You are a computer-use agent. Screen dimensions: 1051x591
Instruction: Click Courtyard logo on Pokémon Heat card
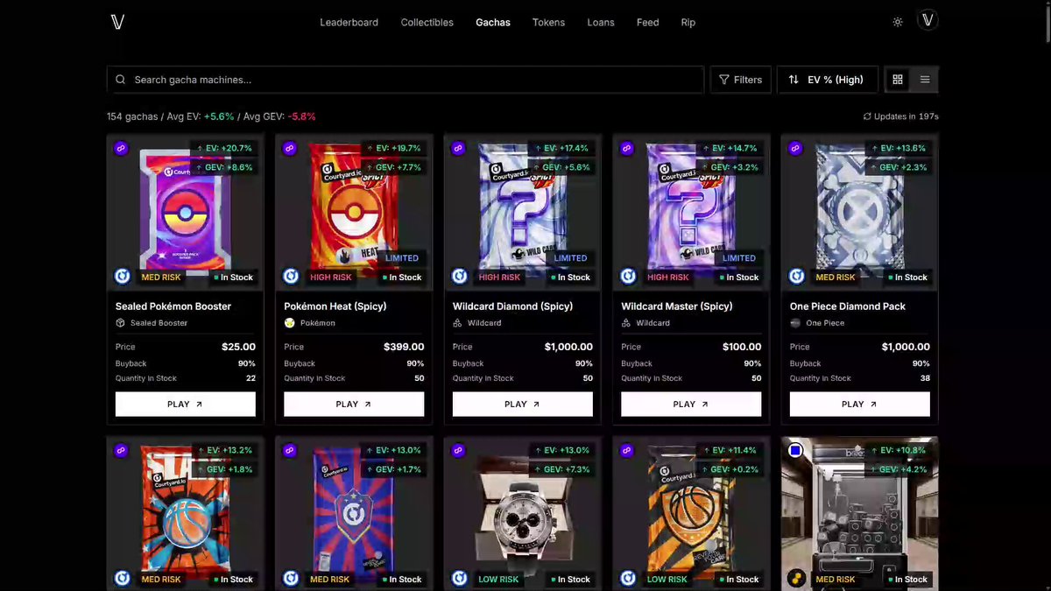[x=291, y=277]
